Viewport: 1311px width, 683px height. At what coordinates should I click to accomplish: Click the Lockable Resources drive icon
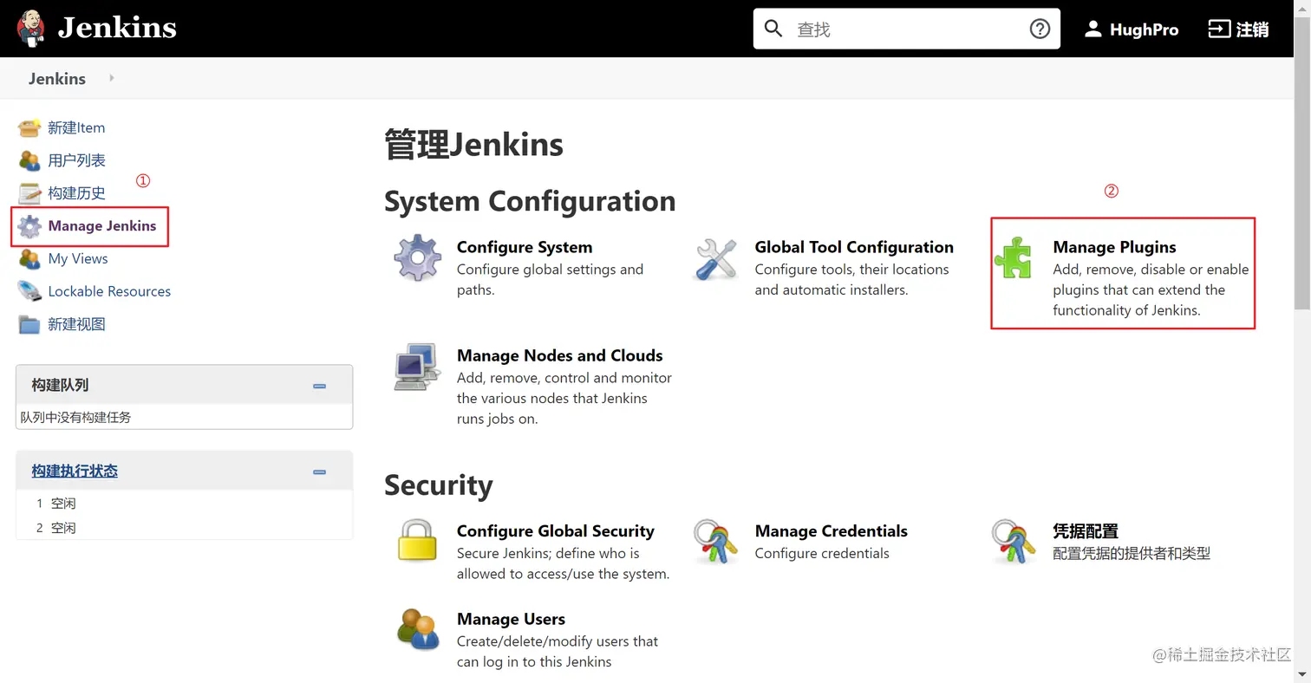(x=29, y=291)
